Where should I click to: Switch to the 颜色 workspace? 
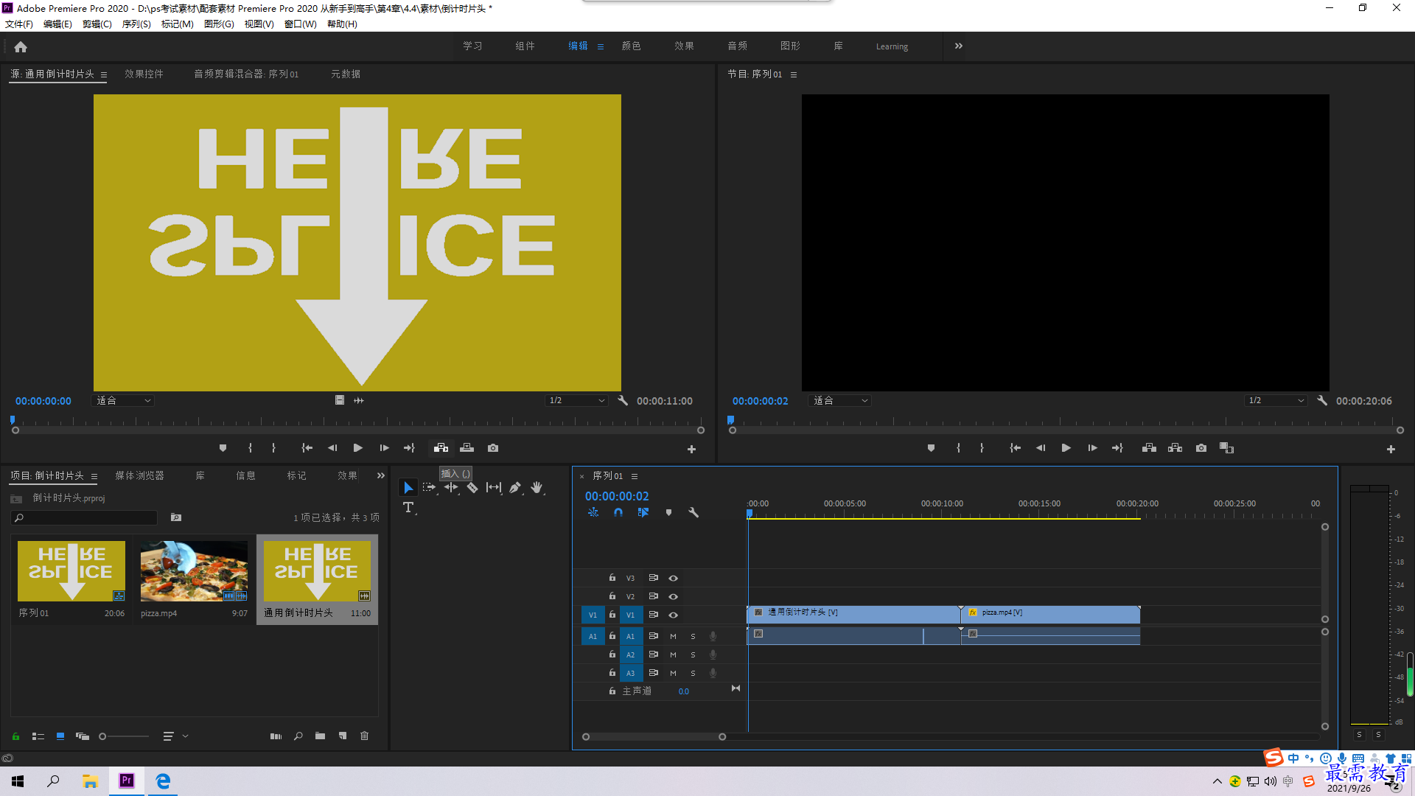click(631, 46)
